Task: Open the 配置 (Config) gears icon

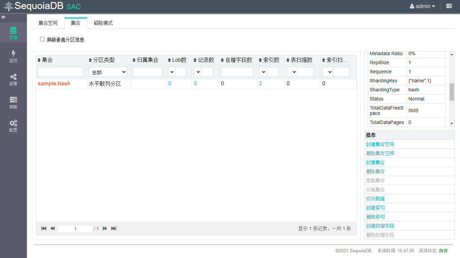Action: [13, 126]
